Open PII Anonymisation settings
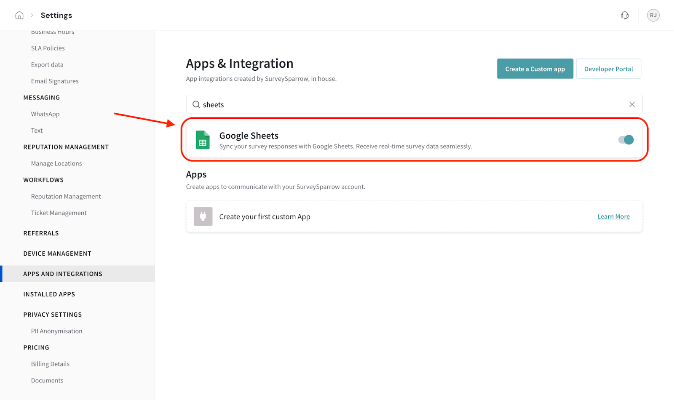 pyautogui.click(x=56, y=331)
